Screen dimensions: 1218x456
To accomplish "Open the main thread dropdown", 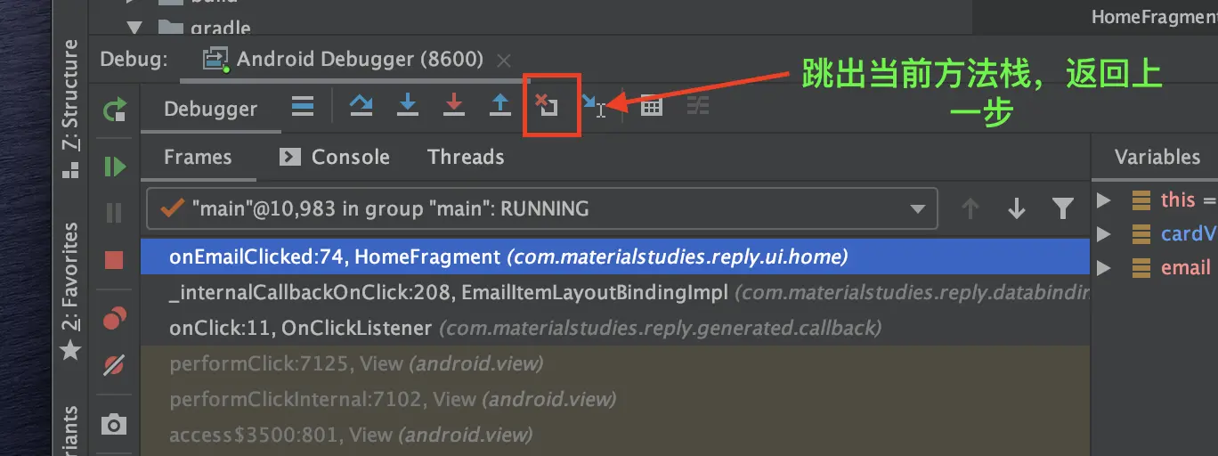I will pyautogui.click(x=541, y=209).
